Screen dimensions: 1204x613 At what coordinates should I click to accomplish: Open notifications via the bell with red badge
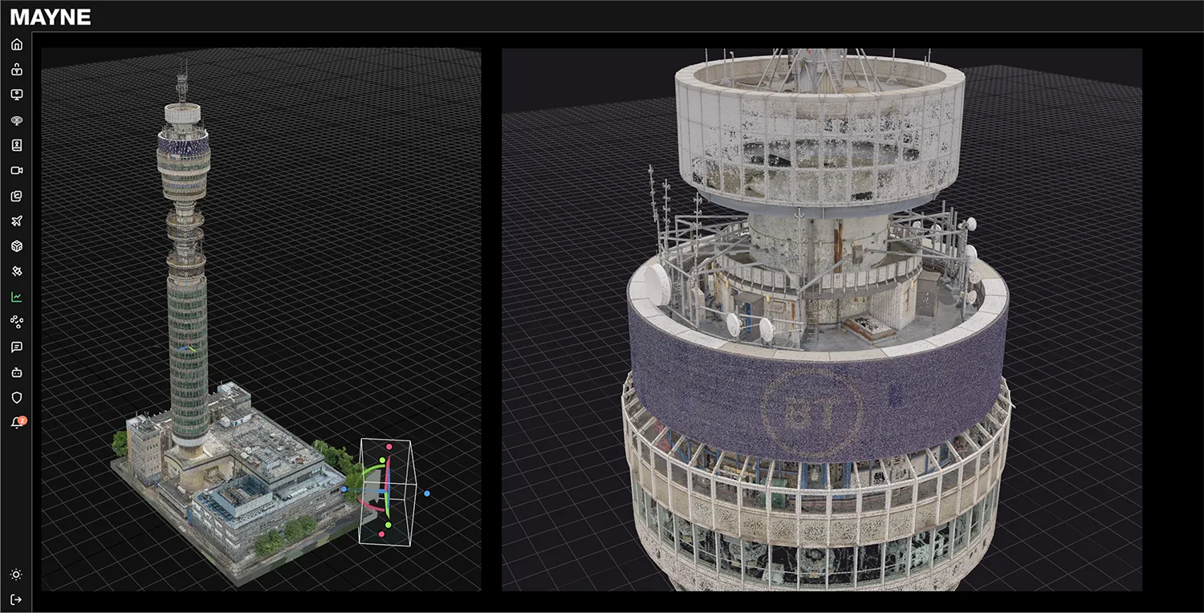point(17,423)
